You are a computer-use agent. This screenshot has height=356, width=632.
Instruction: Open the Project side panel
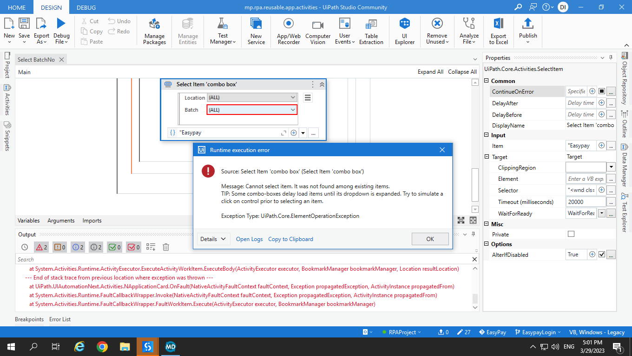(7, 65)
